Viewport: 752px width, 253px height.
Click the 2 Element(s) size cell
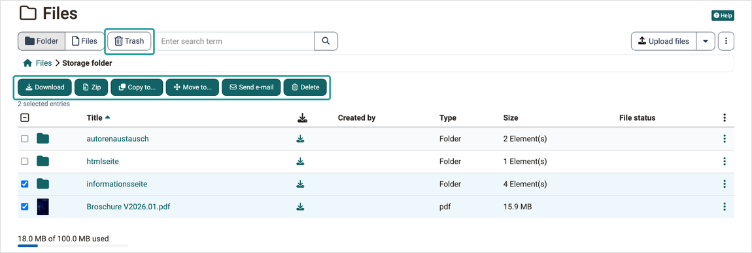pyautogui.click(x=524, y=139)
